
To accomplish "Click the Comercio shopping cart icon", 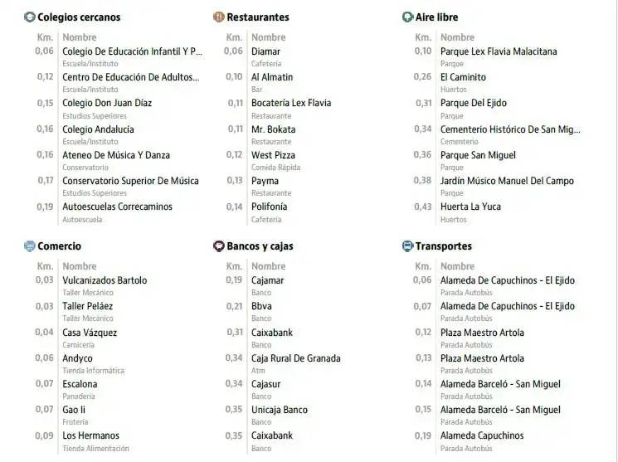I will click(30, 246).
